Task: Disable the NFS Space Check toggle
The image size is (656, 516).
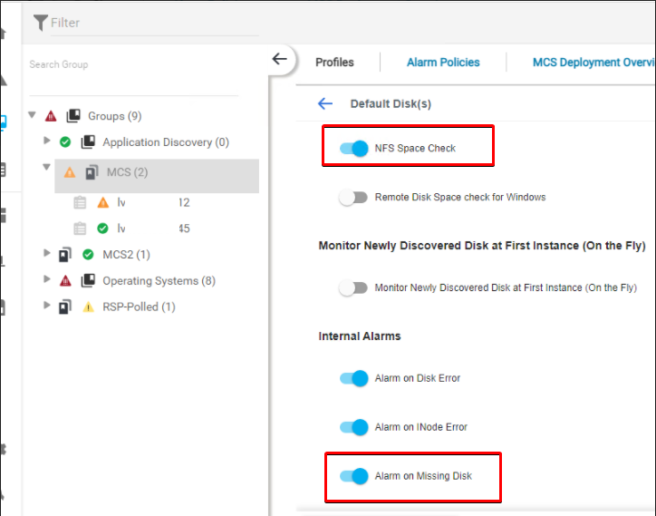Action: (354, 148)
